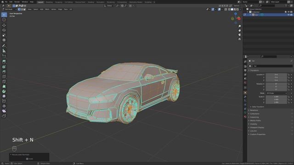This screenshot has height=165, width=294.
Task: Collapse the Recalculate Normals operator panel
Action: coord(11,155)
